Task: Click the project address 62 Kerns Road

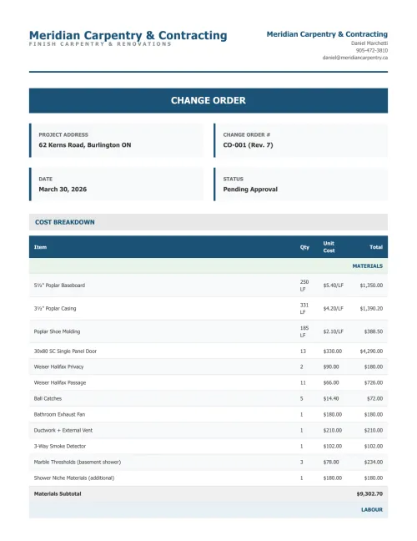Action: coord(85,145)
